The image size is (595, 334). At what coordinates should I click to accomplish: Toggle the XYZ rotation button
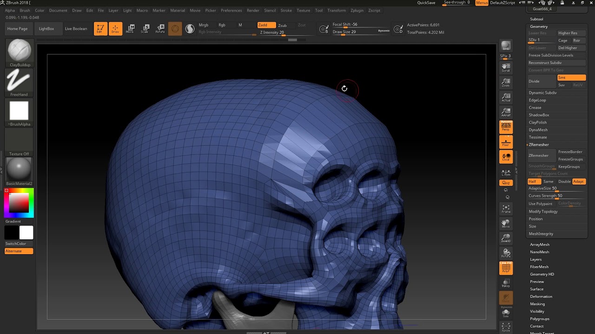pos(506,183)
